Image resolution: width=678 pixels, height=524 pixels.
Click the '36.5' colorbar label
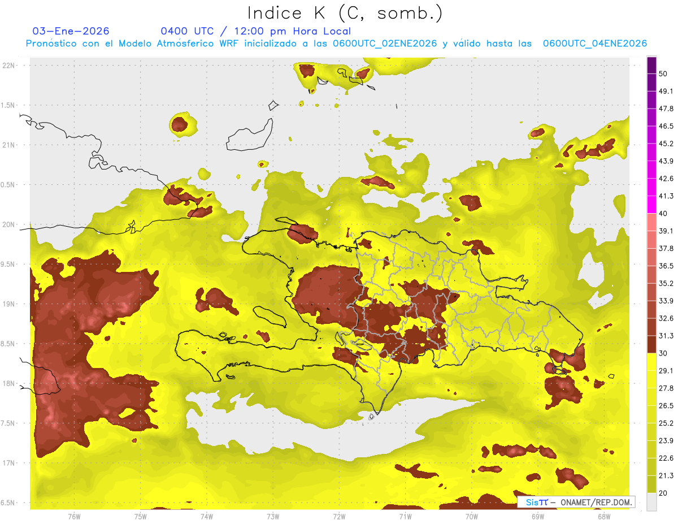click(666, 266)
